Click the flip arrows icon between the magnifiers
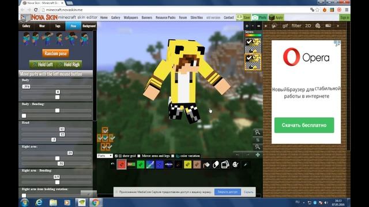369x207 pixels. 258,140
